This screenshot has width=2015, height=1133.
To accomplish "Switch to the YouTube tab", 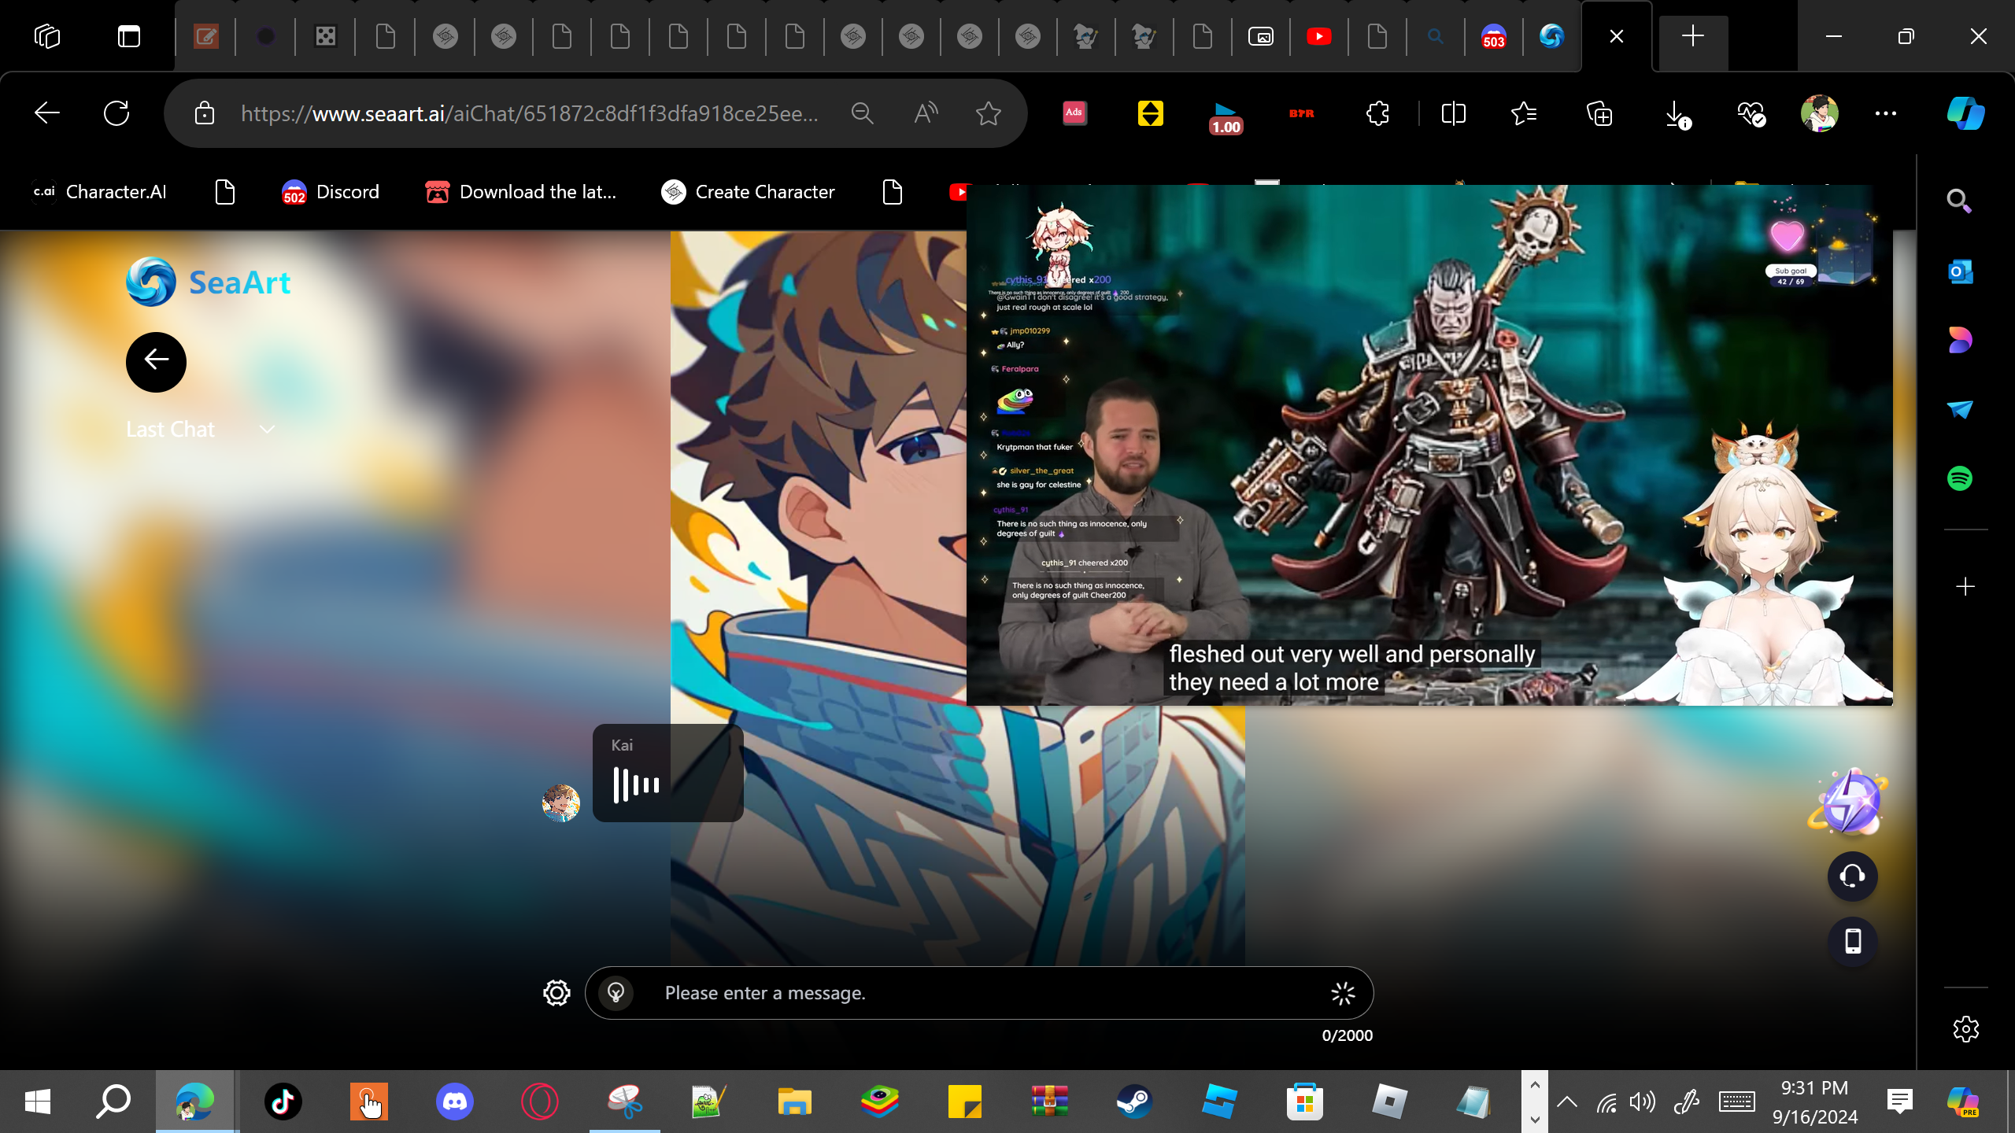I will tap(1319, 36).
